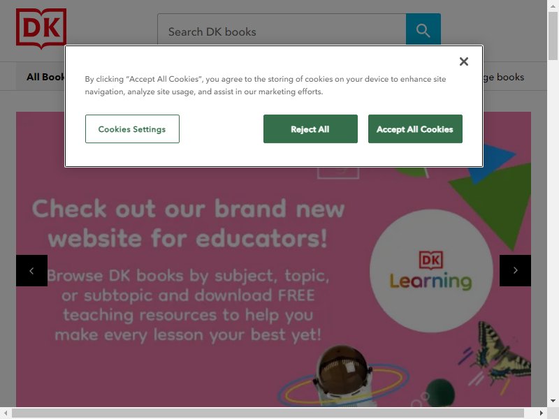Click the horizontal scrollbar left arrow
Image resolution: width=559 pixels, height=419 pixels.
(x=6, y=413)
